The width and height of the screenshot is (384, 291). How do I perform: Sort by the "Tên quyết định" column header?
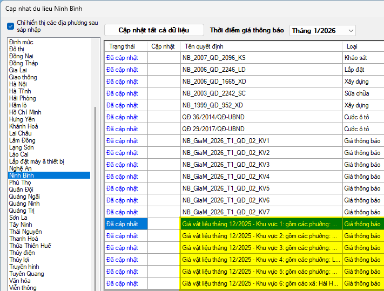(x=204, y=46)
